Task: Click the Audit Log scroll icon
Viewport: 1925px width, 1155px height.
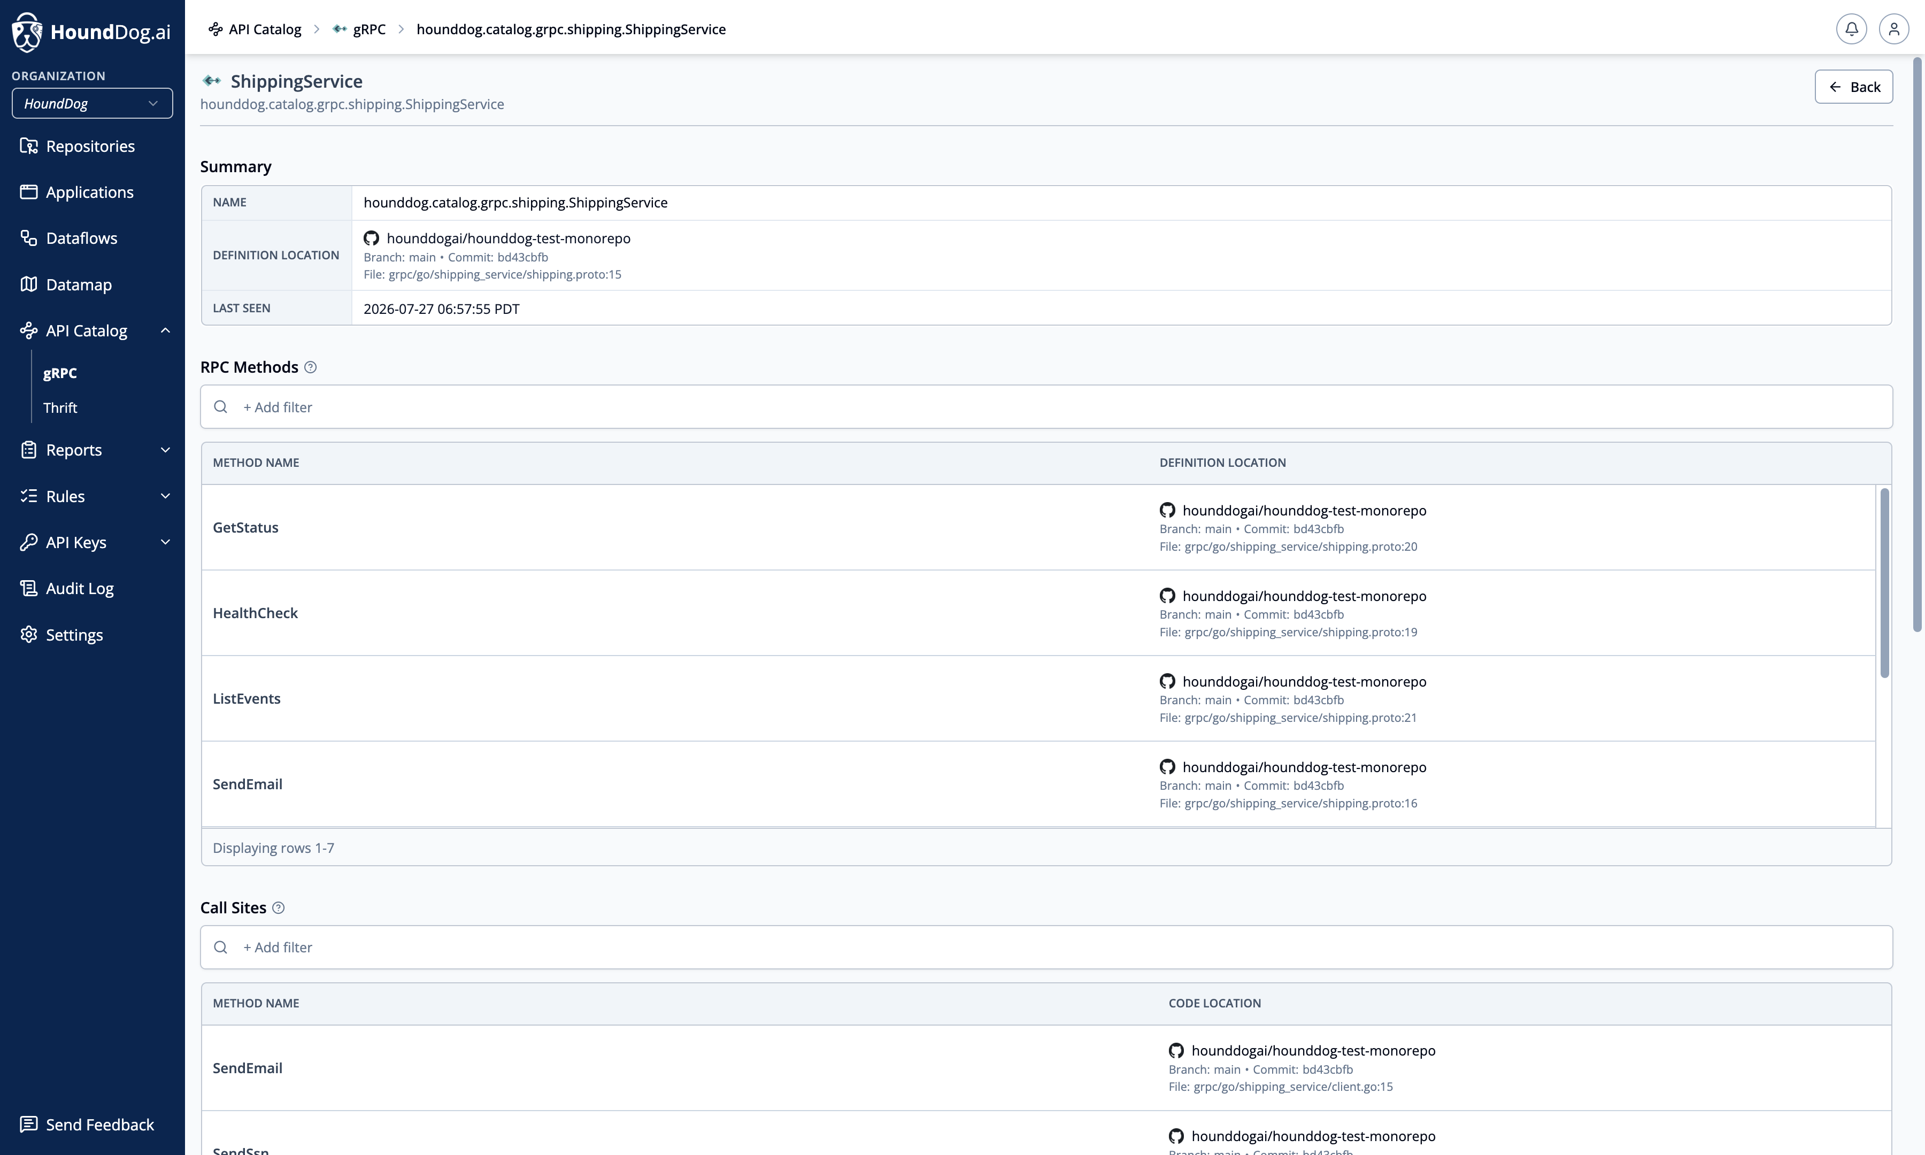Action: click(x=29, y=588)
